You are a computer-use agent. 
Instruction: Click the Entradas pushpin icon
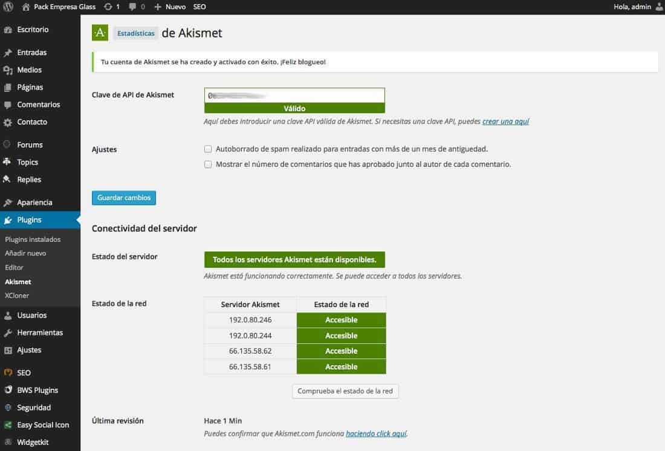click(8, 53)
